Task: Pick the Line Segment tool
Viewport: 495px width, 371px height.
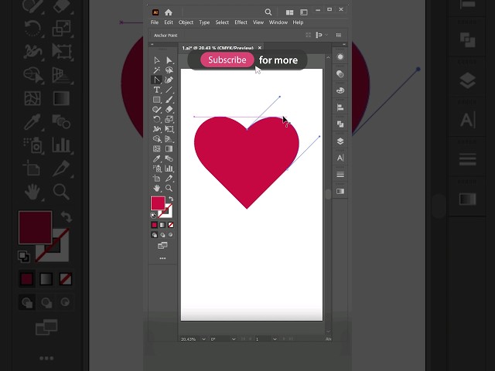Action: pyautogui.click(x=169, y=90)
